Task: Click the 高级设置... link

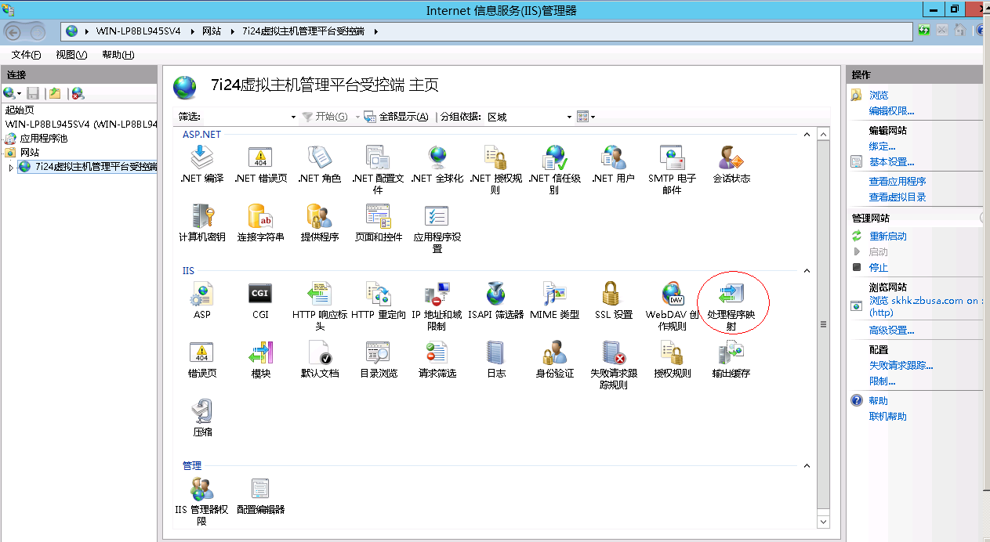Action: pyautogui.click(x=891, y=331)
